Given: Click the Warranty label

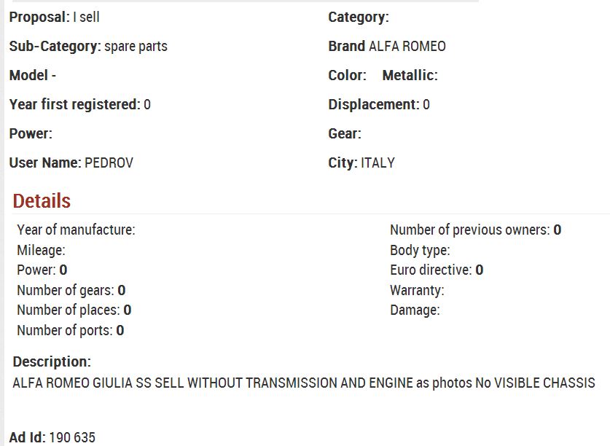Looking at the screenshot, I should click(417, 290).
